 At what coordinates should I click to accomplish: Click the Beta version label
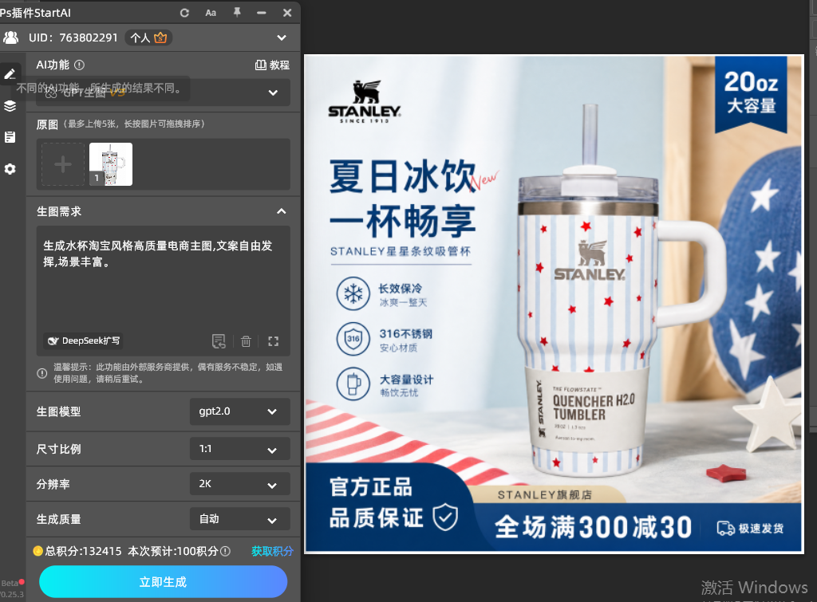tap(10, 583)
